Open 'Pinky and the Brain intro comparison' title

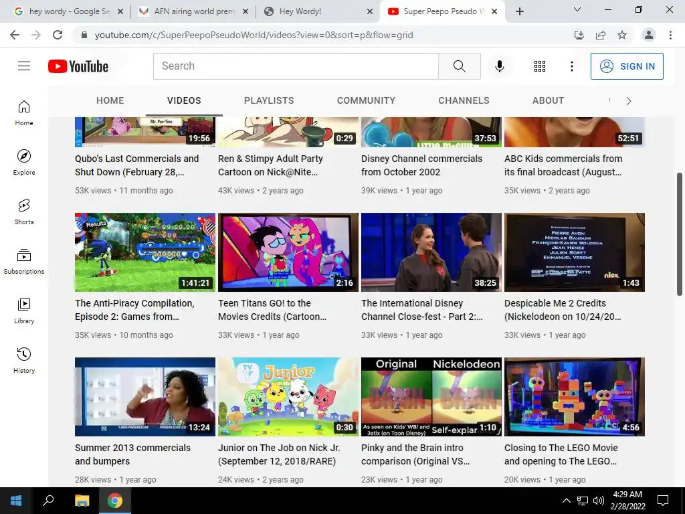click(415, 454)
